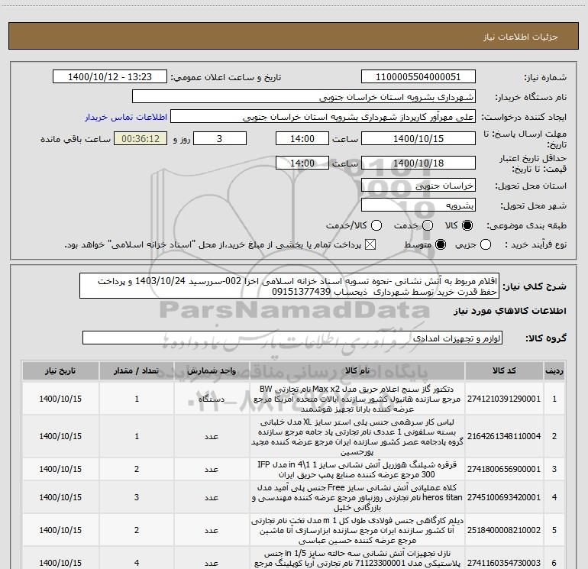
Task: Click the buyer organization name field
Action: pos(304,97)
